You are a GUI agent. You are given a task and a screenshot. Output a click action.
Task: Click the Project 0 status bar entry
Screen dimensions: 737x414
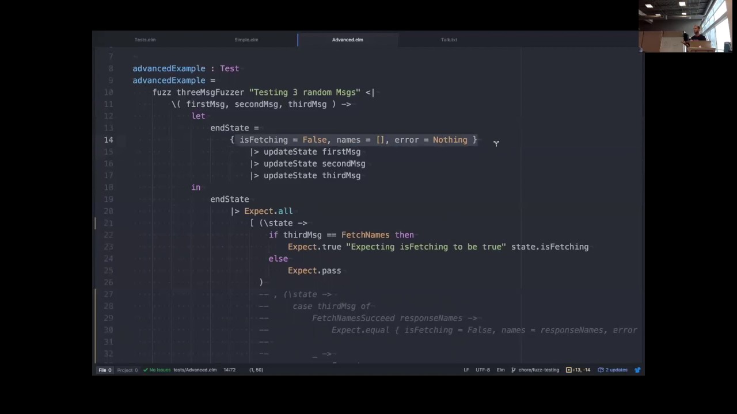click(x=127, y=370)
